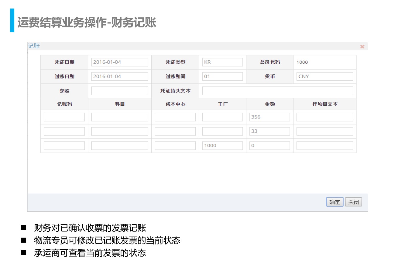Click the first row 记账码 input
395x274 pixels.
tap(64, 117)
